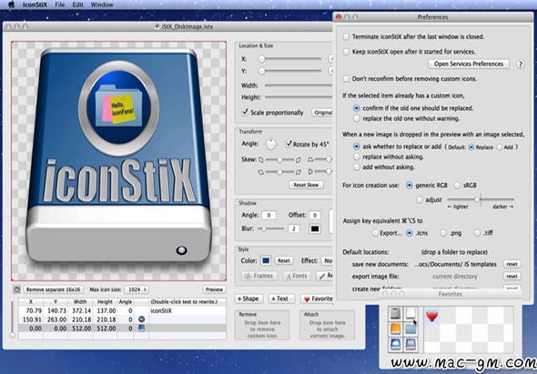Screen dimensions: 537x374
Task: Click the right skew parallelogram icon in first row
Action: 298,159
